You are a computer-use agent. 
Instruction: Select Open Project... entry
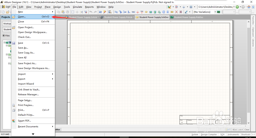[x=33, y=27]
